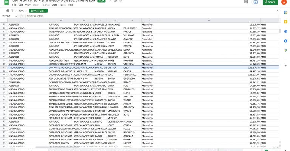Click the green Share button
Viewport: 290px width, 151px height.
[270, 2]
